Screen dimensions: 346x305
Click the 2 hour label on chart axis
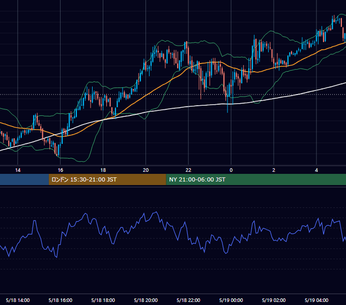[x=274, y=170]
